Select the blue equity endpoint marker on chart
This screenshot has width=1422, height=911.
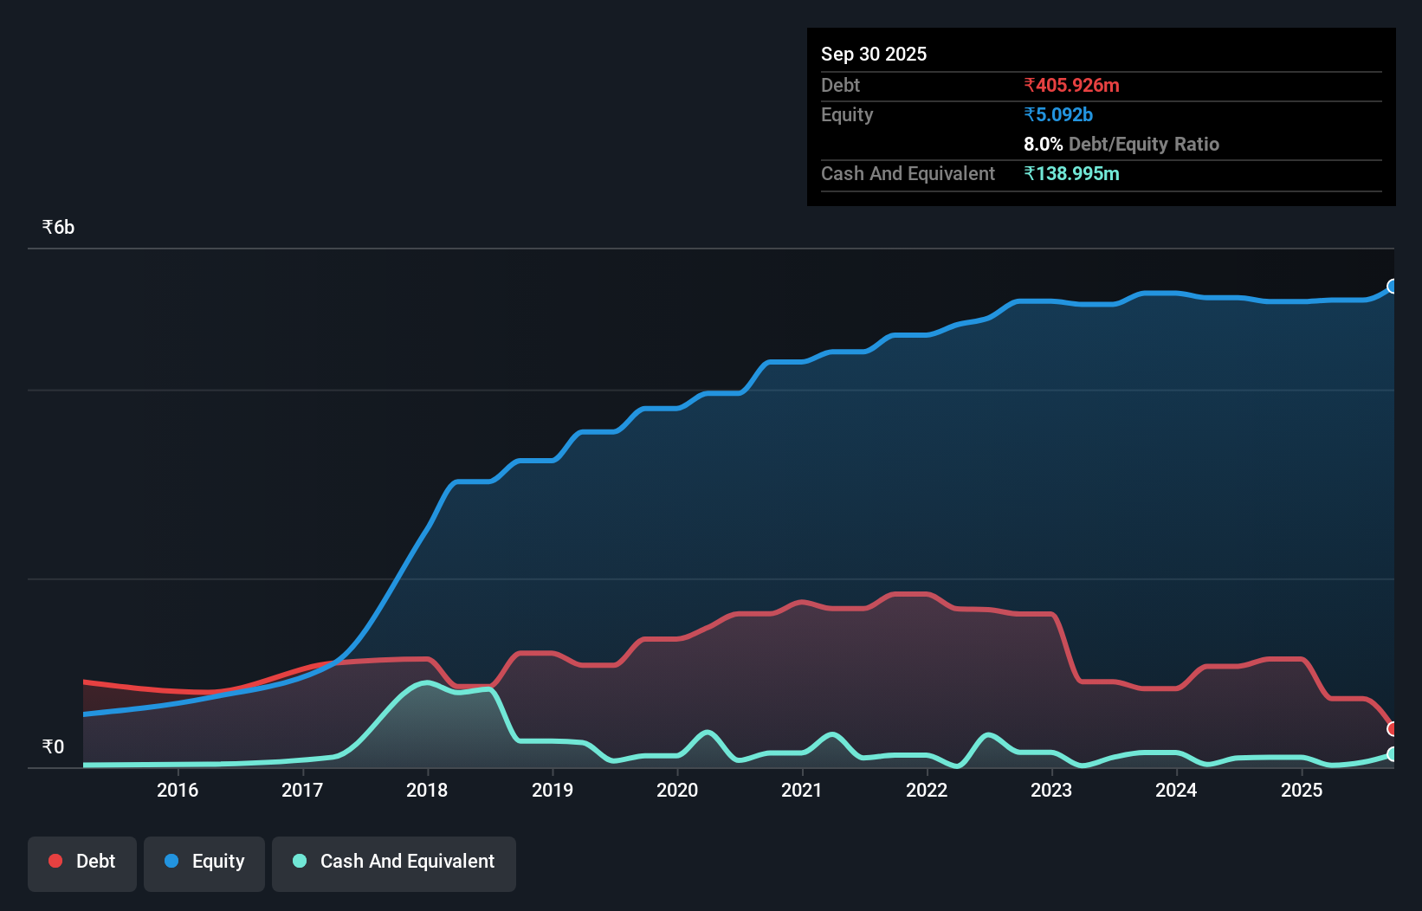[1393, 286]
